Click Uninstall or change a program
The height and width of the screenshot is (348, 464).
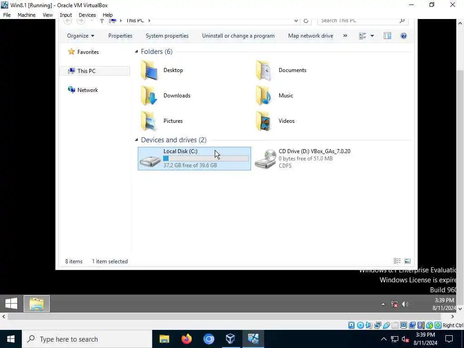[x=238, y=36]
